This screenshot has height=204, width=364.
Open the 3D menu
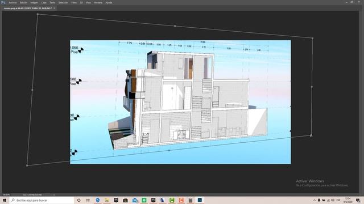(81, 2)
